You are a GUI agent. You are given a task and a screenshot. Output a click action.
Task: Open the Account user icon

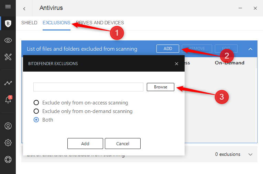click(8, 126)
